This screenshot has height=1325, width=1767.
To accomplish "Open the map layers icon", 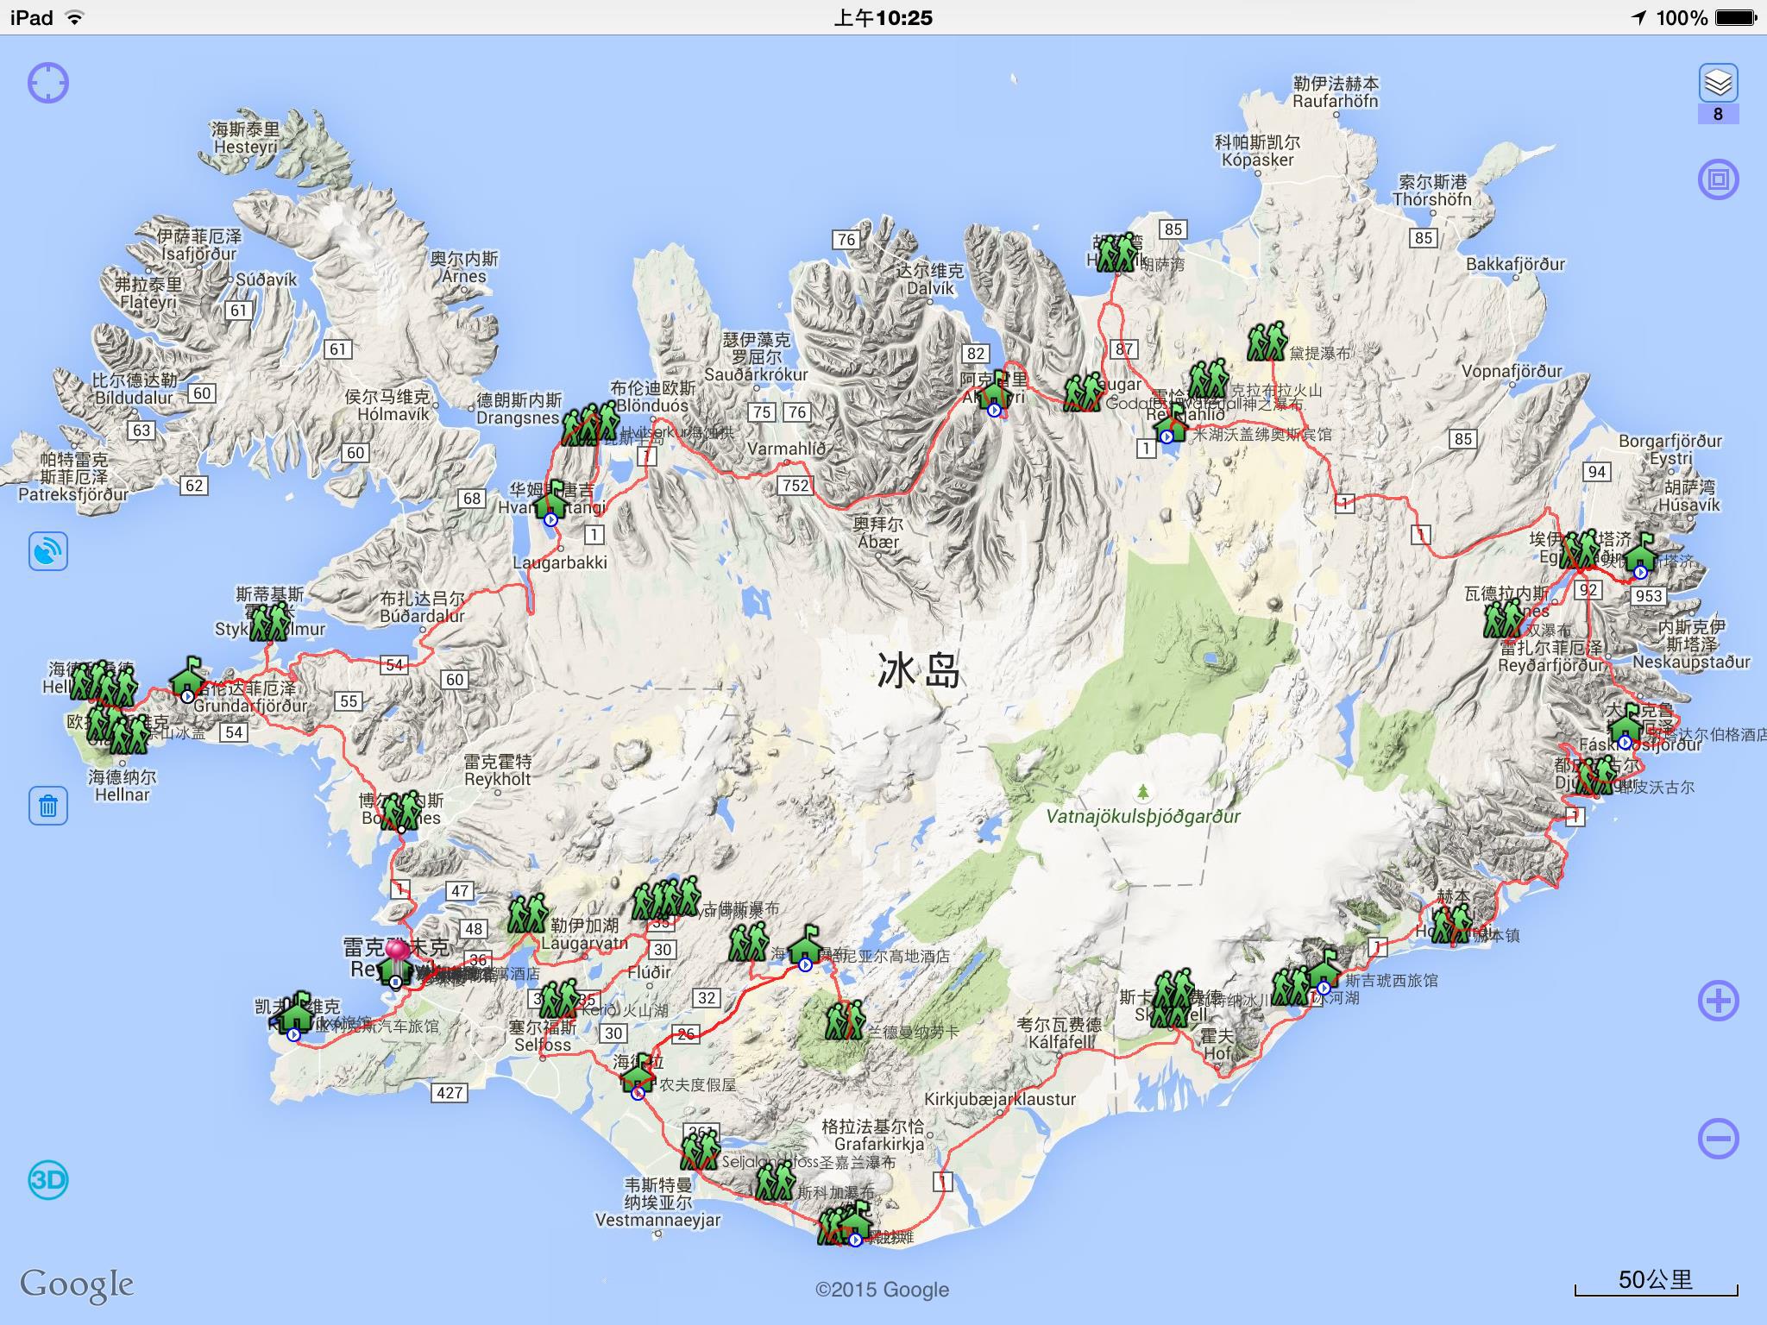I will (1718, 83).
